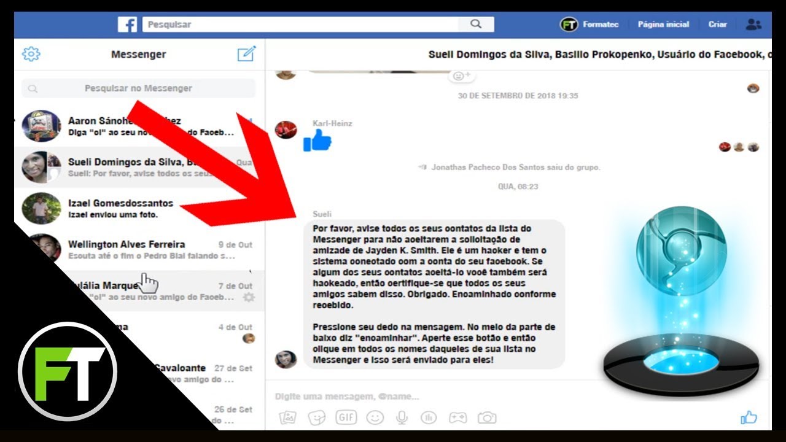Create a poll with the bars icon
The height and width of the screenshot is (442, 786).
click(428, 417)
